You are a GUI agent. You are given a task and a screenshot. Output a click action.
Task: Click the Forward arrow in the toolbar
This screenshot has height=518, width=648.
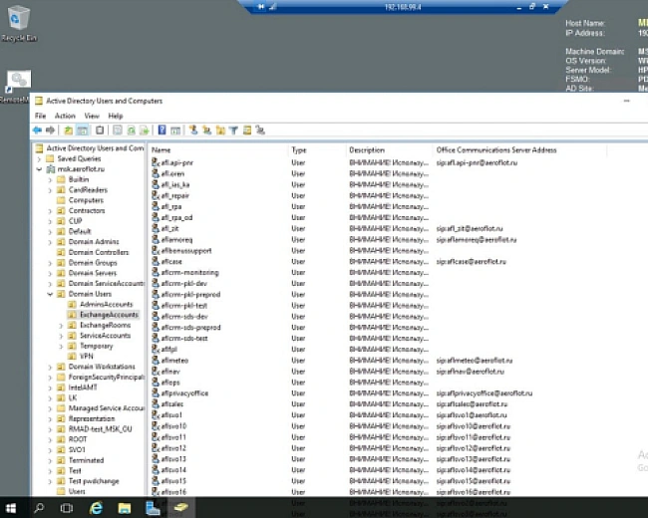point(51,130)
